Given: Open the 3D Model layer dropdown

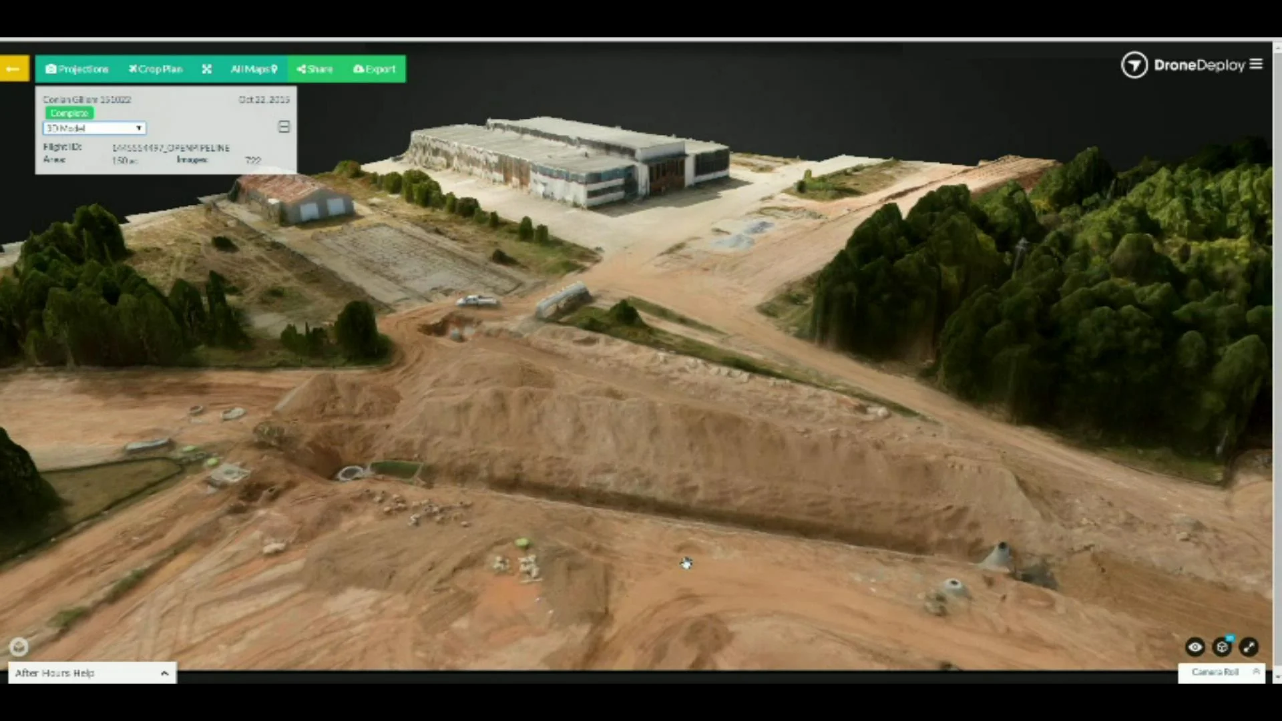Looking at the screenshot, I should 94,128.
